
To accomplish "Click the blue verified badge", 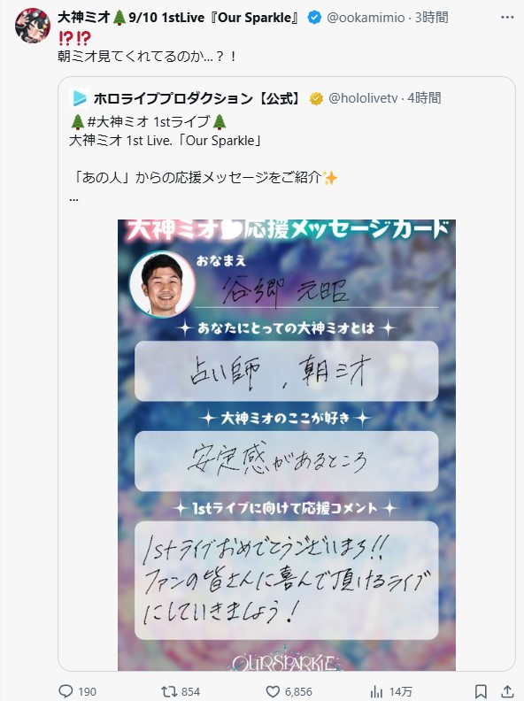I will tap(315, 18).
